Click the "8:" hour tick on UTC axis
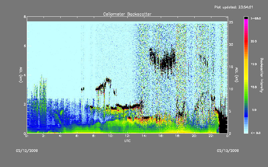This screenshot has height=167, width=268. click(94, 136)
